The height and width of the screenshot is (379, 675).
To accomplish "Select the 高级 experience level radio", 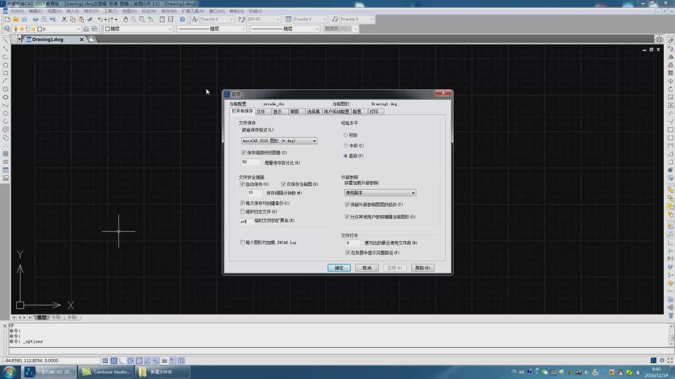I will [346, 156].
